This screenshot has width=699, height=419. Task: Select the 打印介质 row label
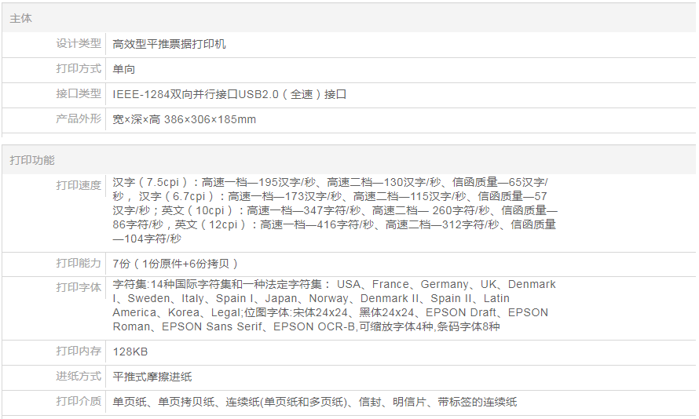coord(79,402)
